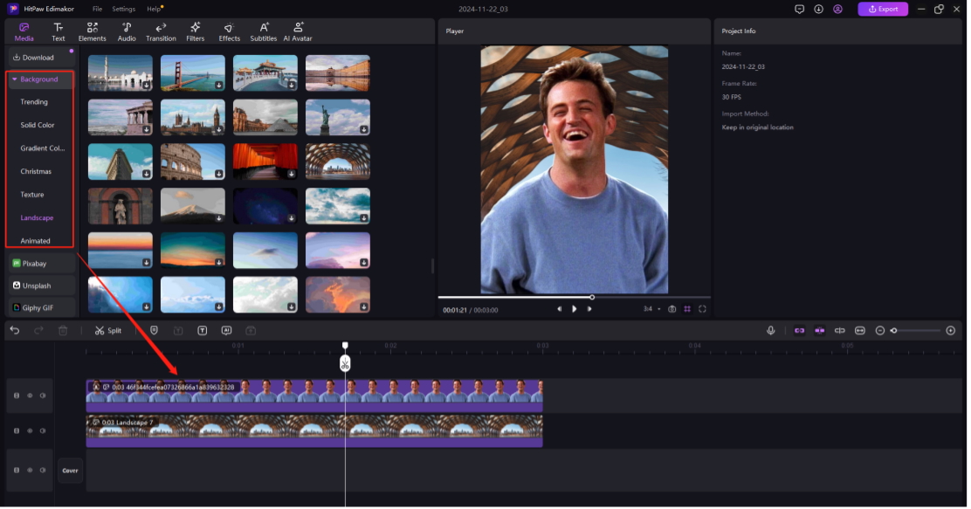Click the timeline zoom slider

click(x=915, y=331)
